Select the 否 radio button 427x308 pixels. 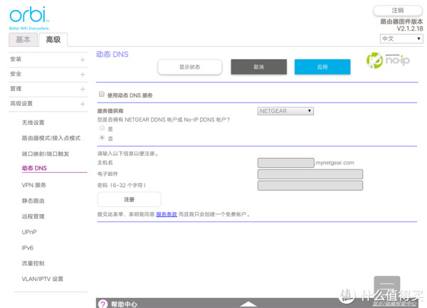click(x=102, y=138)
